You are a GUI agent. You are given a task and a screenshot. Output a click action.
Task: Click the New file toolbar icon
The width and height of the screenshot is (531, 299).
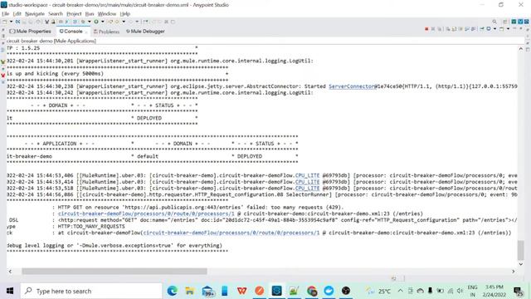(4, 22)
